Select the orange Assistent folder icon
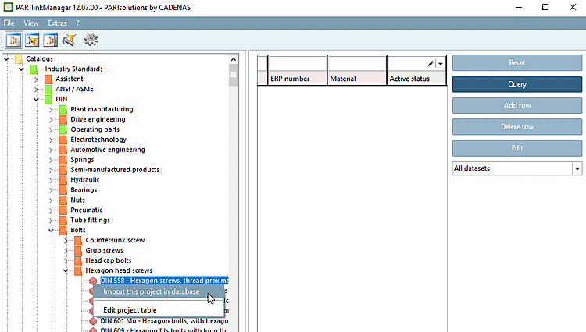Screen dimensions: 586x332 48,79
